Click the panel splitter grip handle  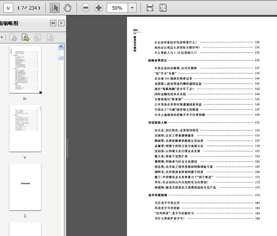pyautogui.click(x=67, y=148)
